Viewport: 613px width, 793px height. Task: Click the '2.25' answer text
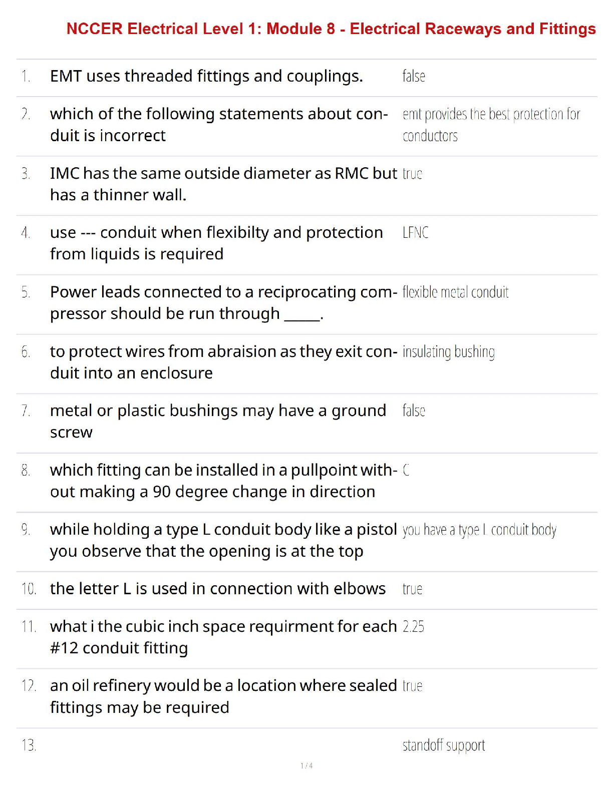click(413, 626)
